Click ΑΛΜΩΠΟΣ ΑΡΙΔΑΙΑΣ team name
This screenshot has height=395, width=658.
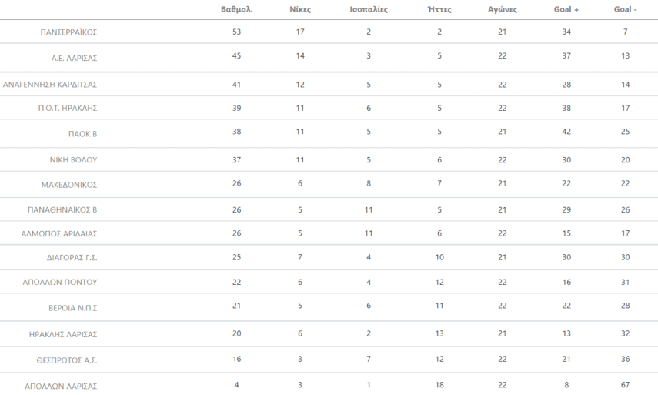tap(59, 233)
